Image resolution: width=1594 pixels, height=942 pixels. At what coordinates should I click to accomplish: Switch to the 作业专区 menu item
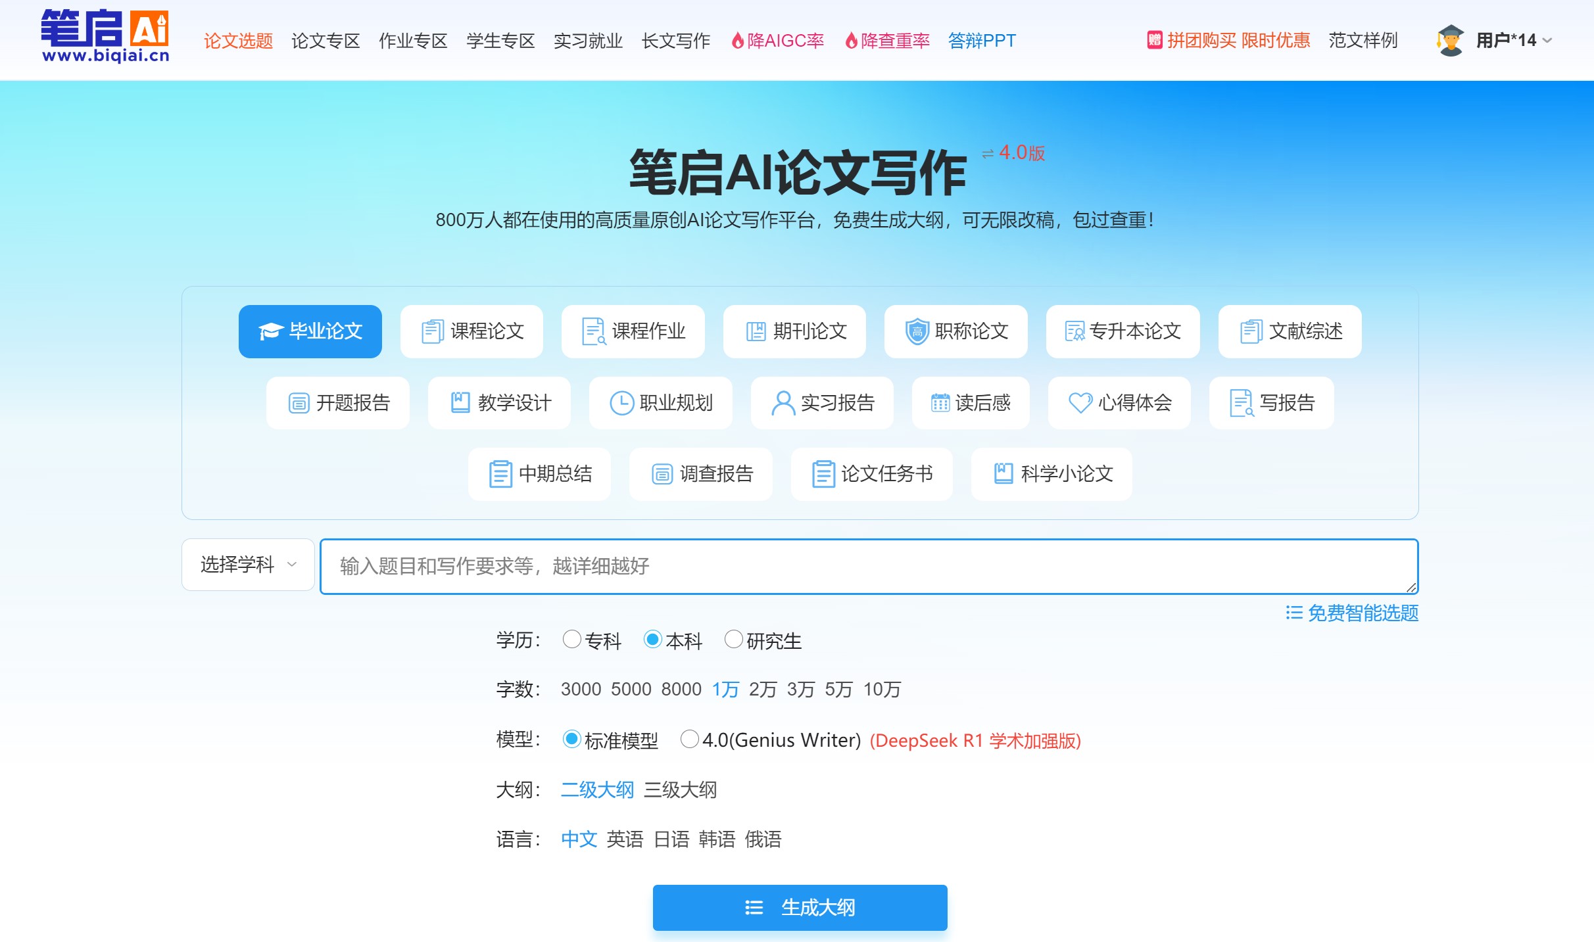point(412,40)
